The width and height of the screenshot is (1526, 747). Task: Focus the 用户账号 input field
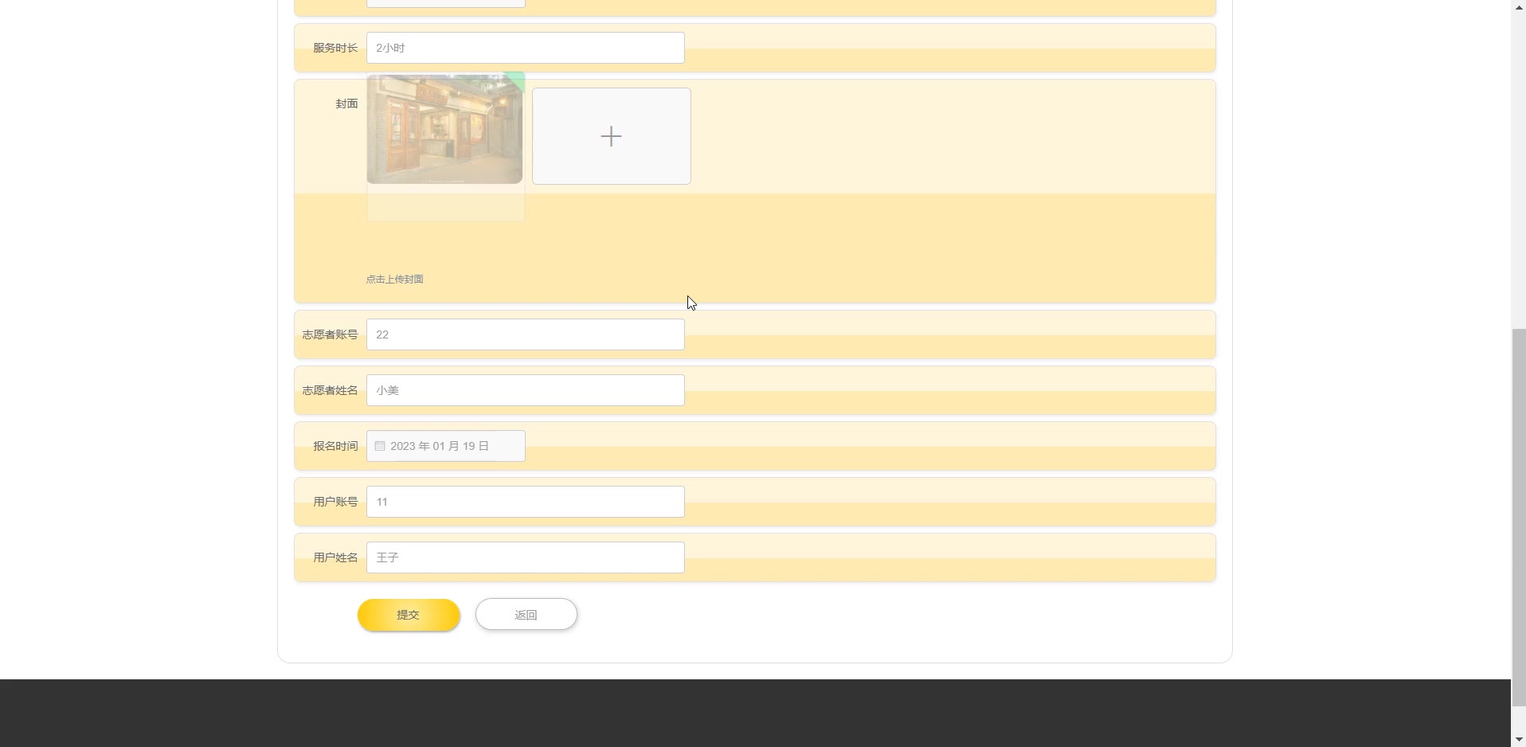[526, 502]
